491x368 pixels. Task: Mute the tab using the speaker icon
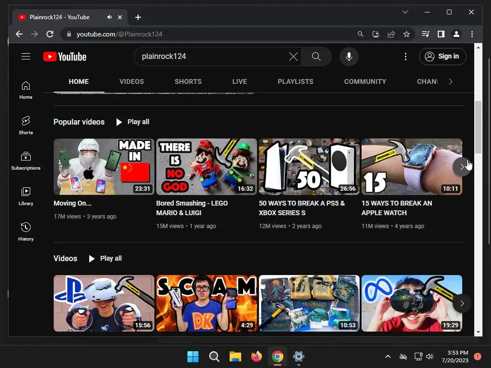pyautogui.click(x=109, y=17)
